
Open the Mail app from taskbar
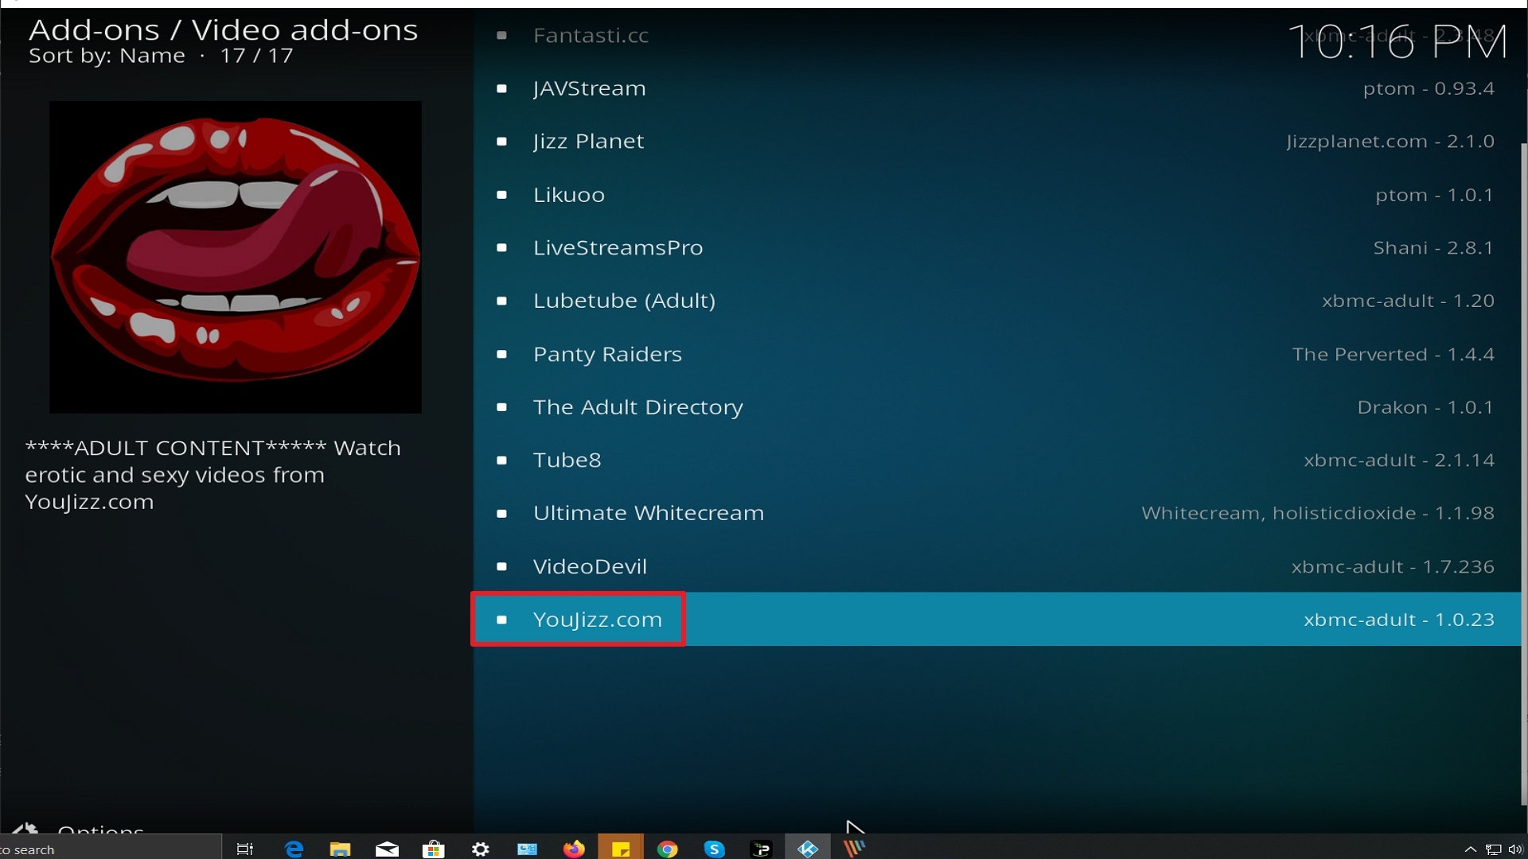387,849
